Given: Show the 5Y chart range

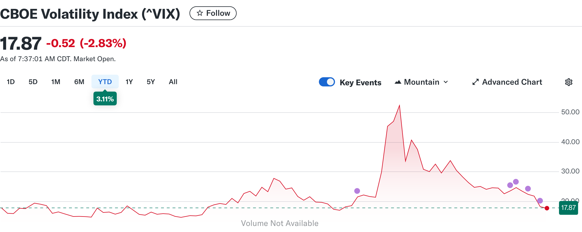Looking at the screenshot, I should point(151,82).
